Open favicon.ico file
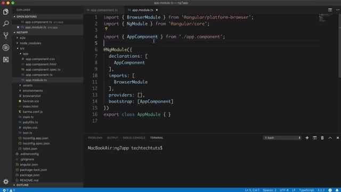This screenshot has height=192, width=341. 31,101
